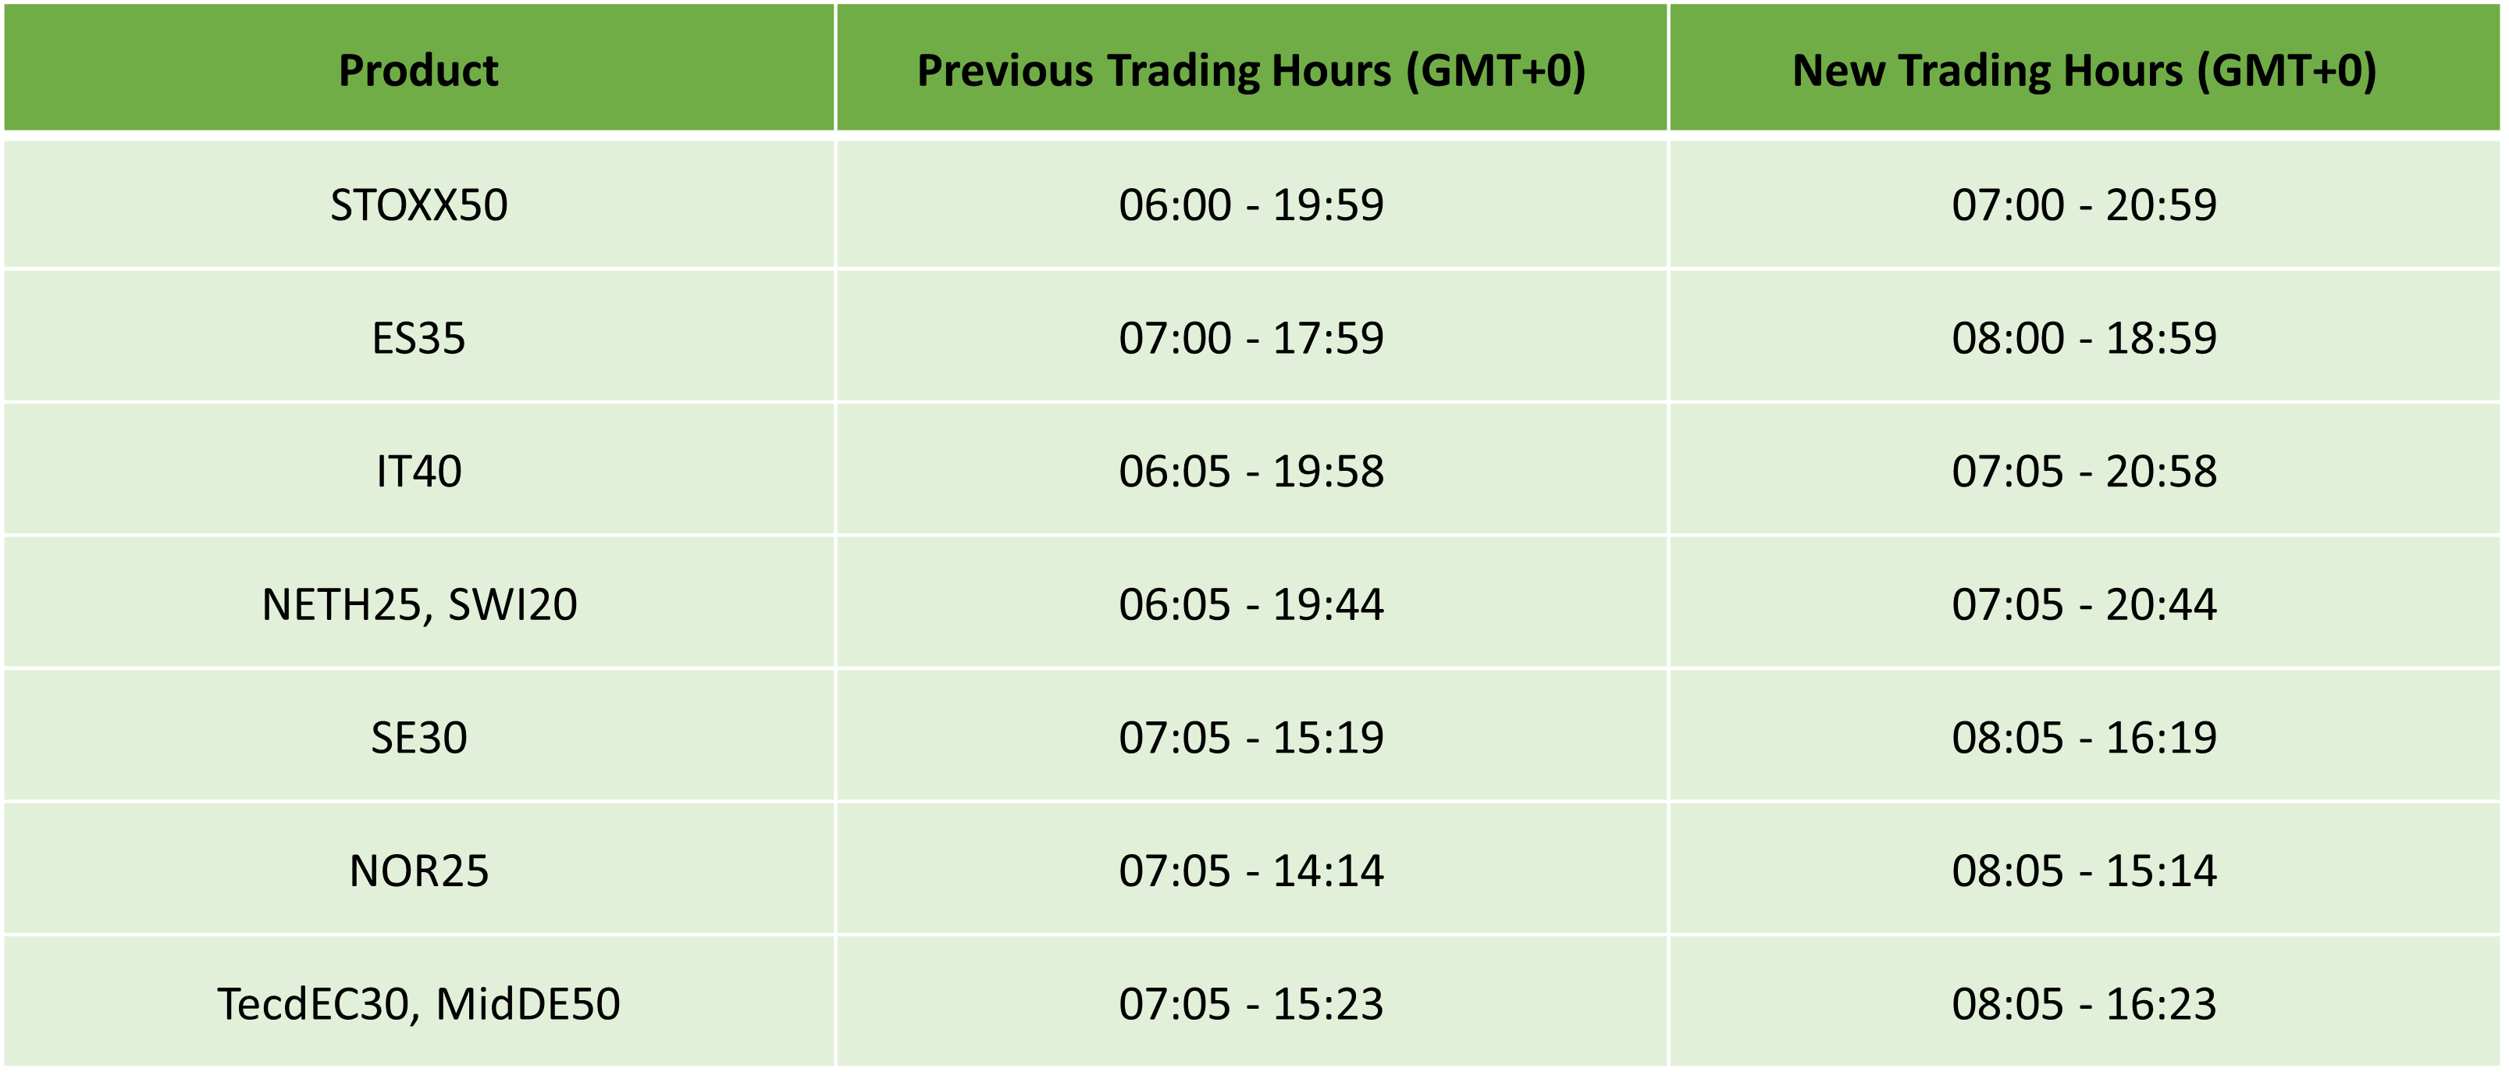Click ES35 previous hours 07:00 - 17:59
This screenshot has height=1072, width=2509.
coord(1251,337)
